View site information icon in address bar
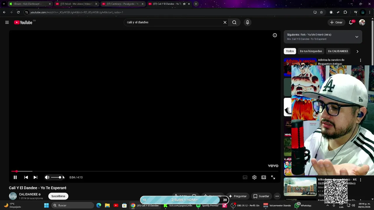This screenshot has width=374, height=210. (x=27, y=12)
